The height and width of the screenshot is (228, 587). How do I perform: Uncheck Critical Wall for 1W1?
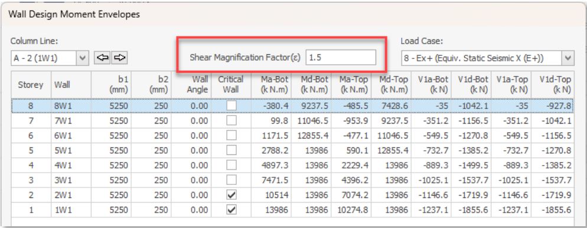coord(231,210)
